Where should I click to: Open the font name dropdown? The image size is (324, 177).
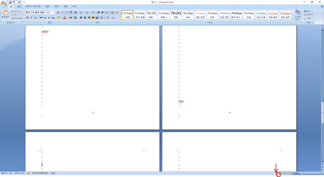coord(45,13)
